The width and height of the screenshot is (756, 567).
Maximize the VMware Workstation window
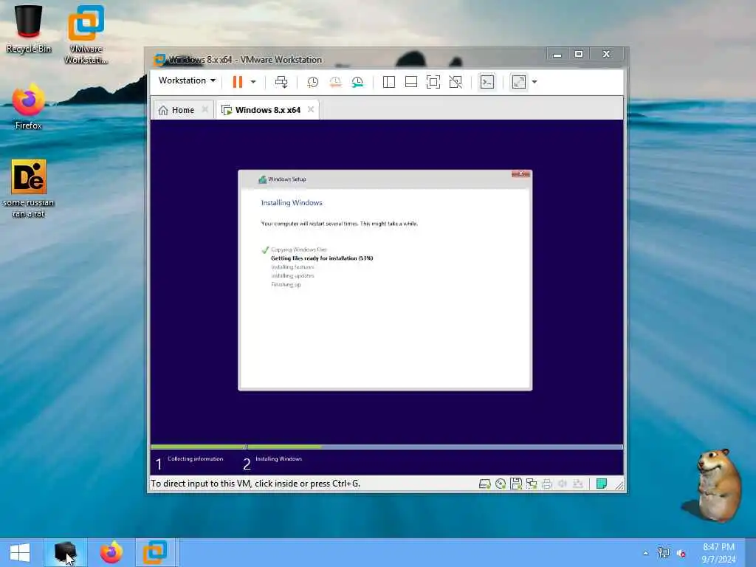(579, 54)
